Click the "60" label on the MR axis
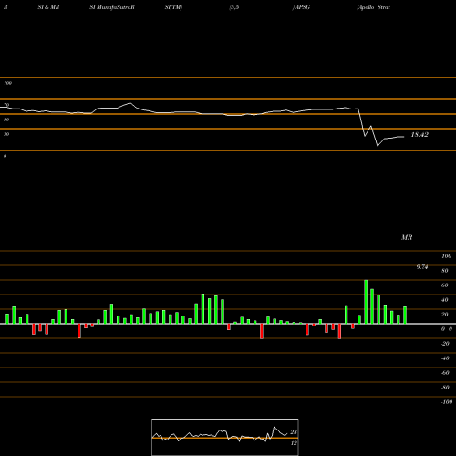Image resolution: width=456 pixels, height=456 pixels. pyautogui.click(x=445, y=285)
